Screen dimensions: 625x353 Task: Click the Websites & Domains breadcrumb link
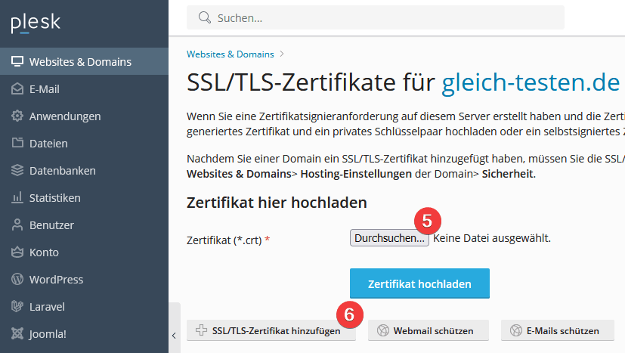click(230, 54)
